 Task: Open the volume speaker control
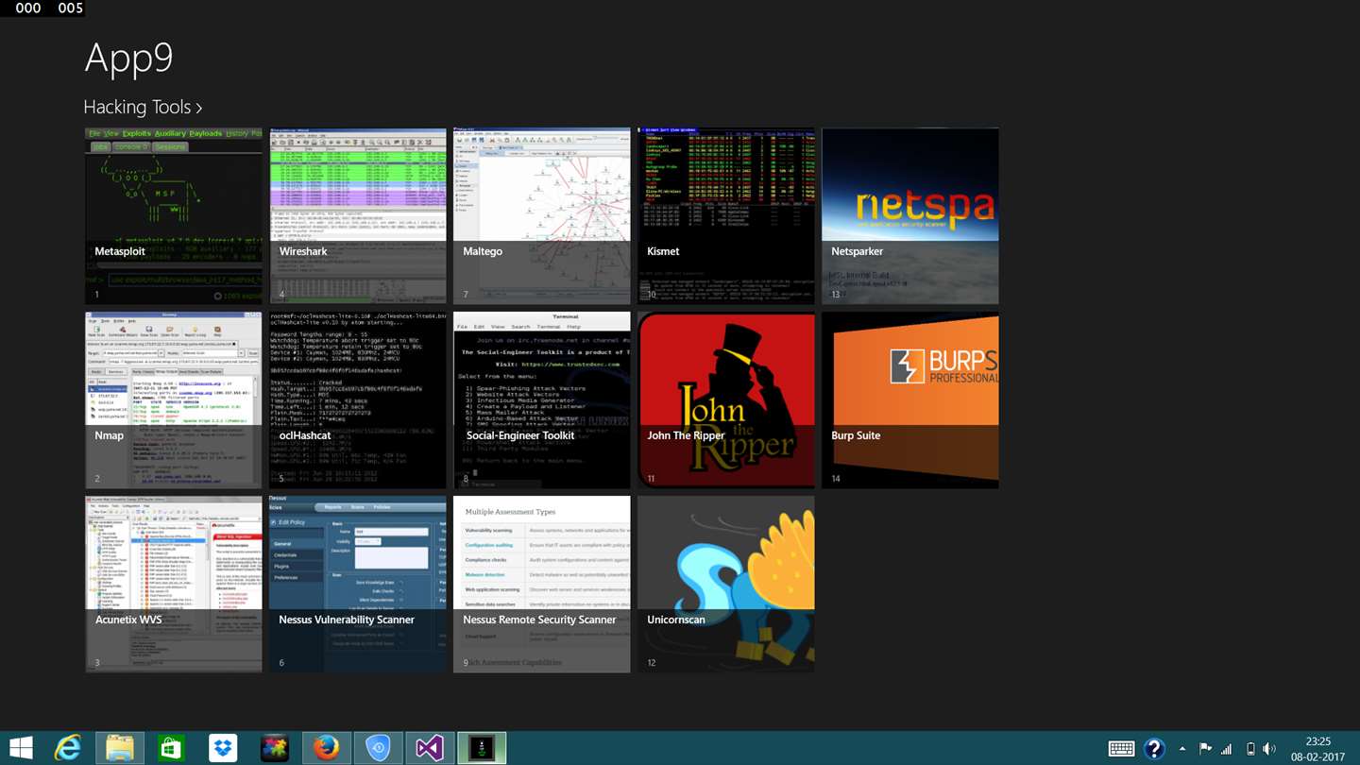[1269, 749]
